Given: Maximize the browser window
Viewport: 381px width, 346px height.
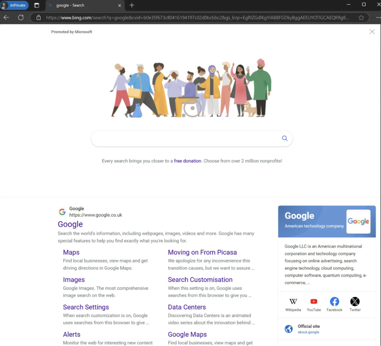Looking at the screenshot, I should click(364, 4).
